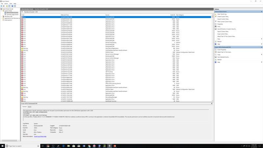Select the Subscriptions tree item
Viewport: 263px width, 148px height.
click(x=8, y=20)
